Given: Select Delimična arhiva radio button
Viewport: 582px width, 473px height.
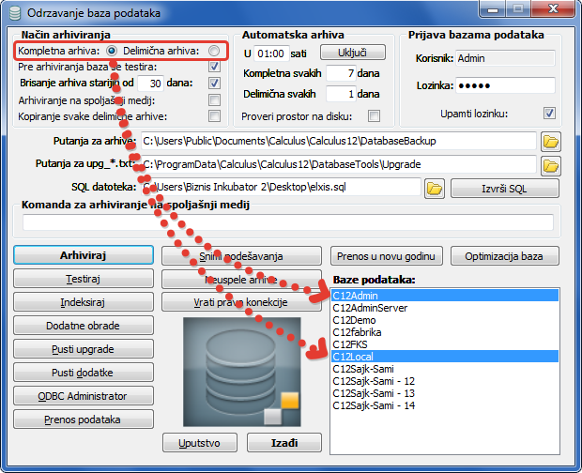Looking at the screenshot, I should click(x=215, y=51).
